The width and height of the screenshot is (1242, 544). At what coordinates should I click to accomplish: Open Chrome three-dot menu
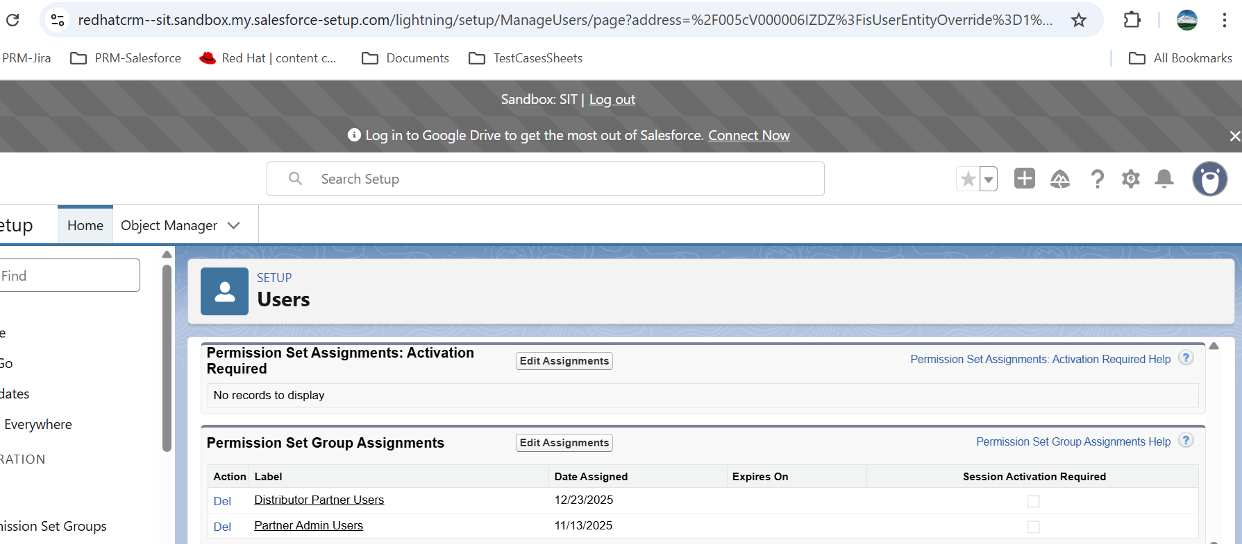pos(1224,20)
